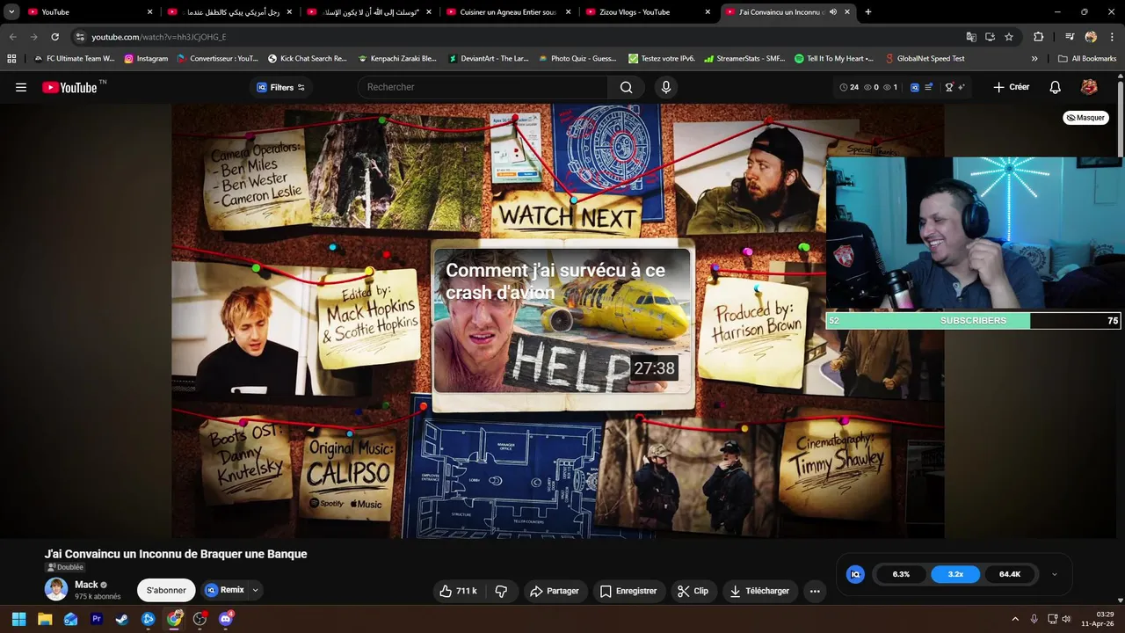
Task: Expand the vidIQ stats panel chevron
Action: point(1054,574)
